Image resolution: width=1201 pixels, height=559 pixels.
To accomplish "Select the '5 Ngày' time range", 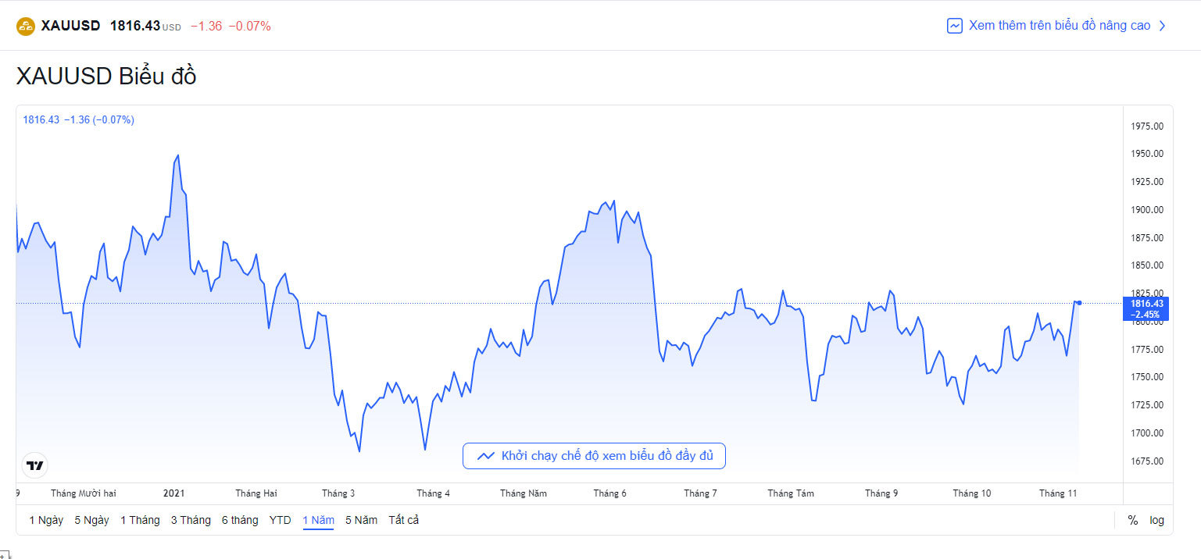I will click(x=91, y=520).
